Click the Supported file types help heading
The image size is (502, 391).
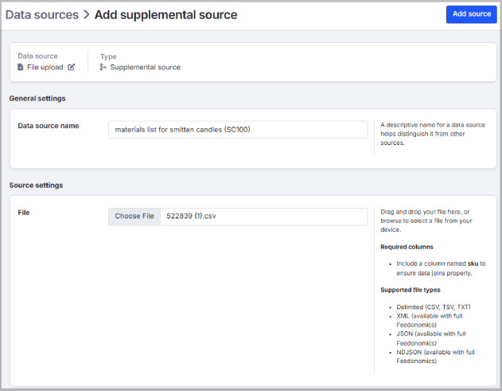411,289
